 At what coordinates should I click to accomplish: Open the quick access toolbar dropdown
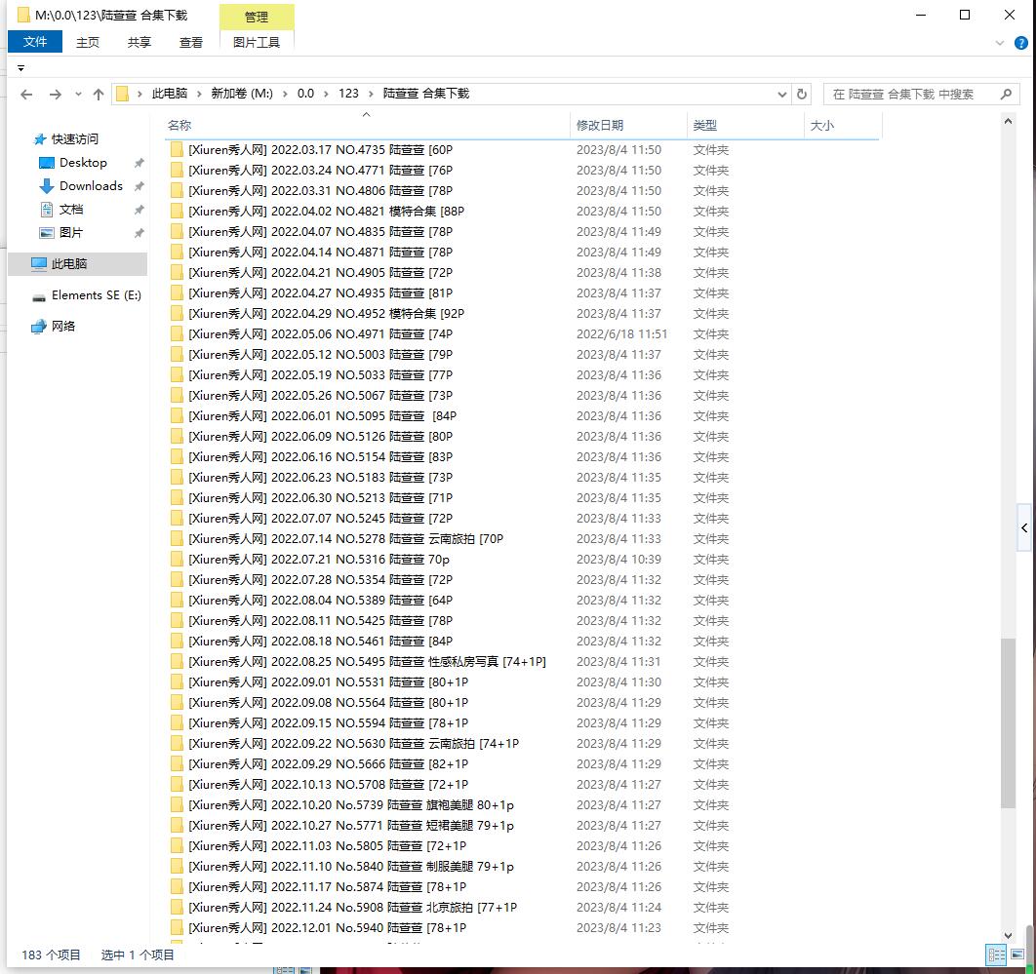click(20, 68)
